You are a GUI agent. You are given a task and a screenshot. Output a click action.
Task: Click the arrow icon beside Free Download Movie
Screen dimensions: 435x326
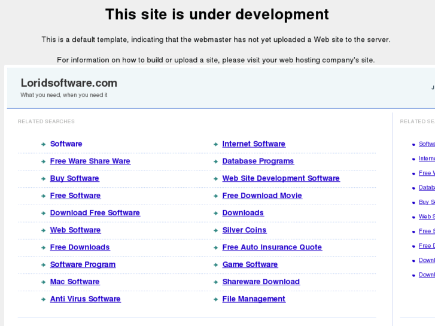pos(215,196)
